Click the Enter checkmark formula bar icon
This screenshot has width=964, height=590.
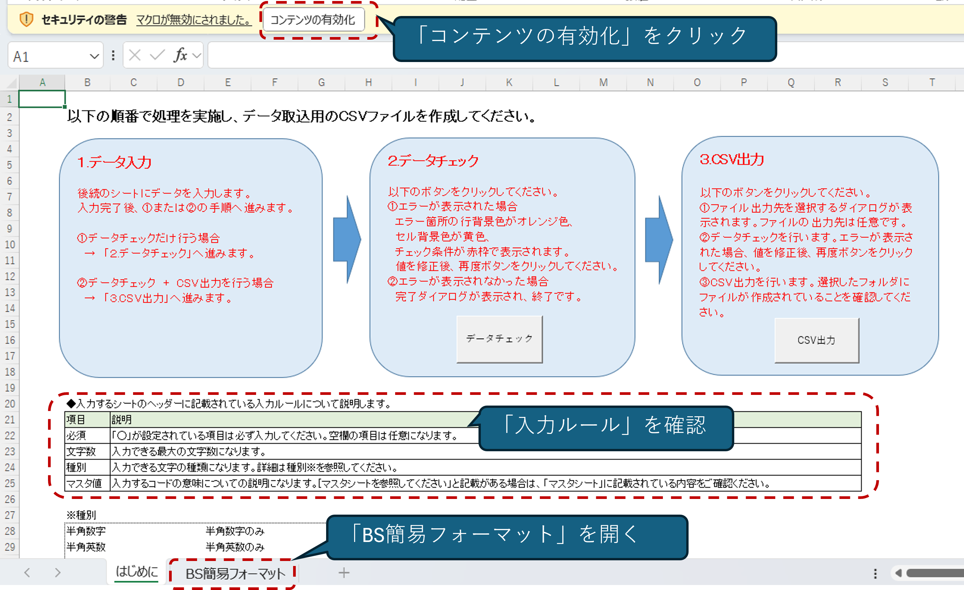(157, 56)
